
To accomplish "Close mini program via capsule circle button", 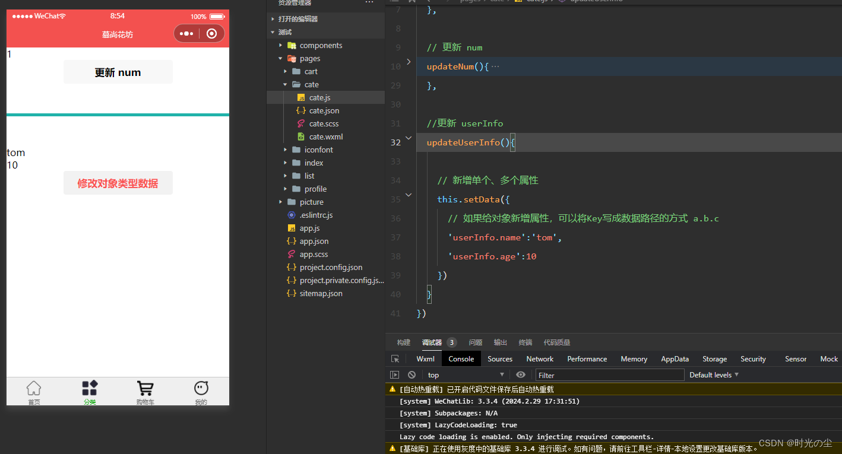I will tap(211, 34).
